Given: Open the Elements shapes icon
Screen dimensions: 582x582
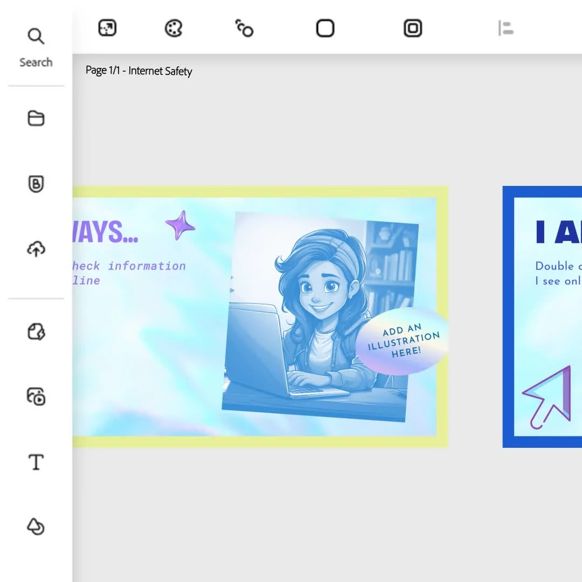Looking at the screenshot, I should coord(36,526).
